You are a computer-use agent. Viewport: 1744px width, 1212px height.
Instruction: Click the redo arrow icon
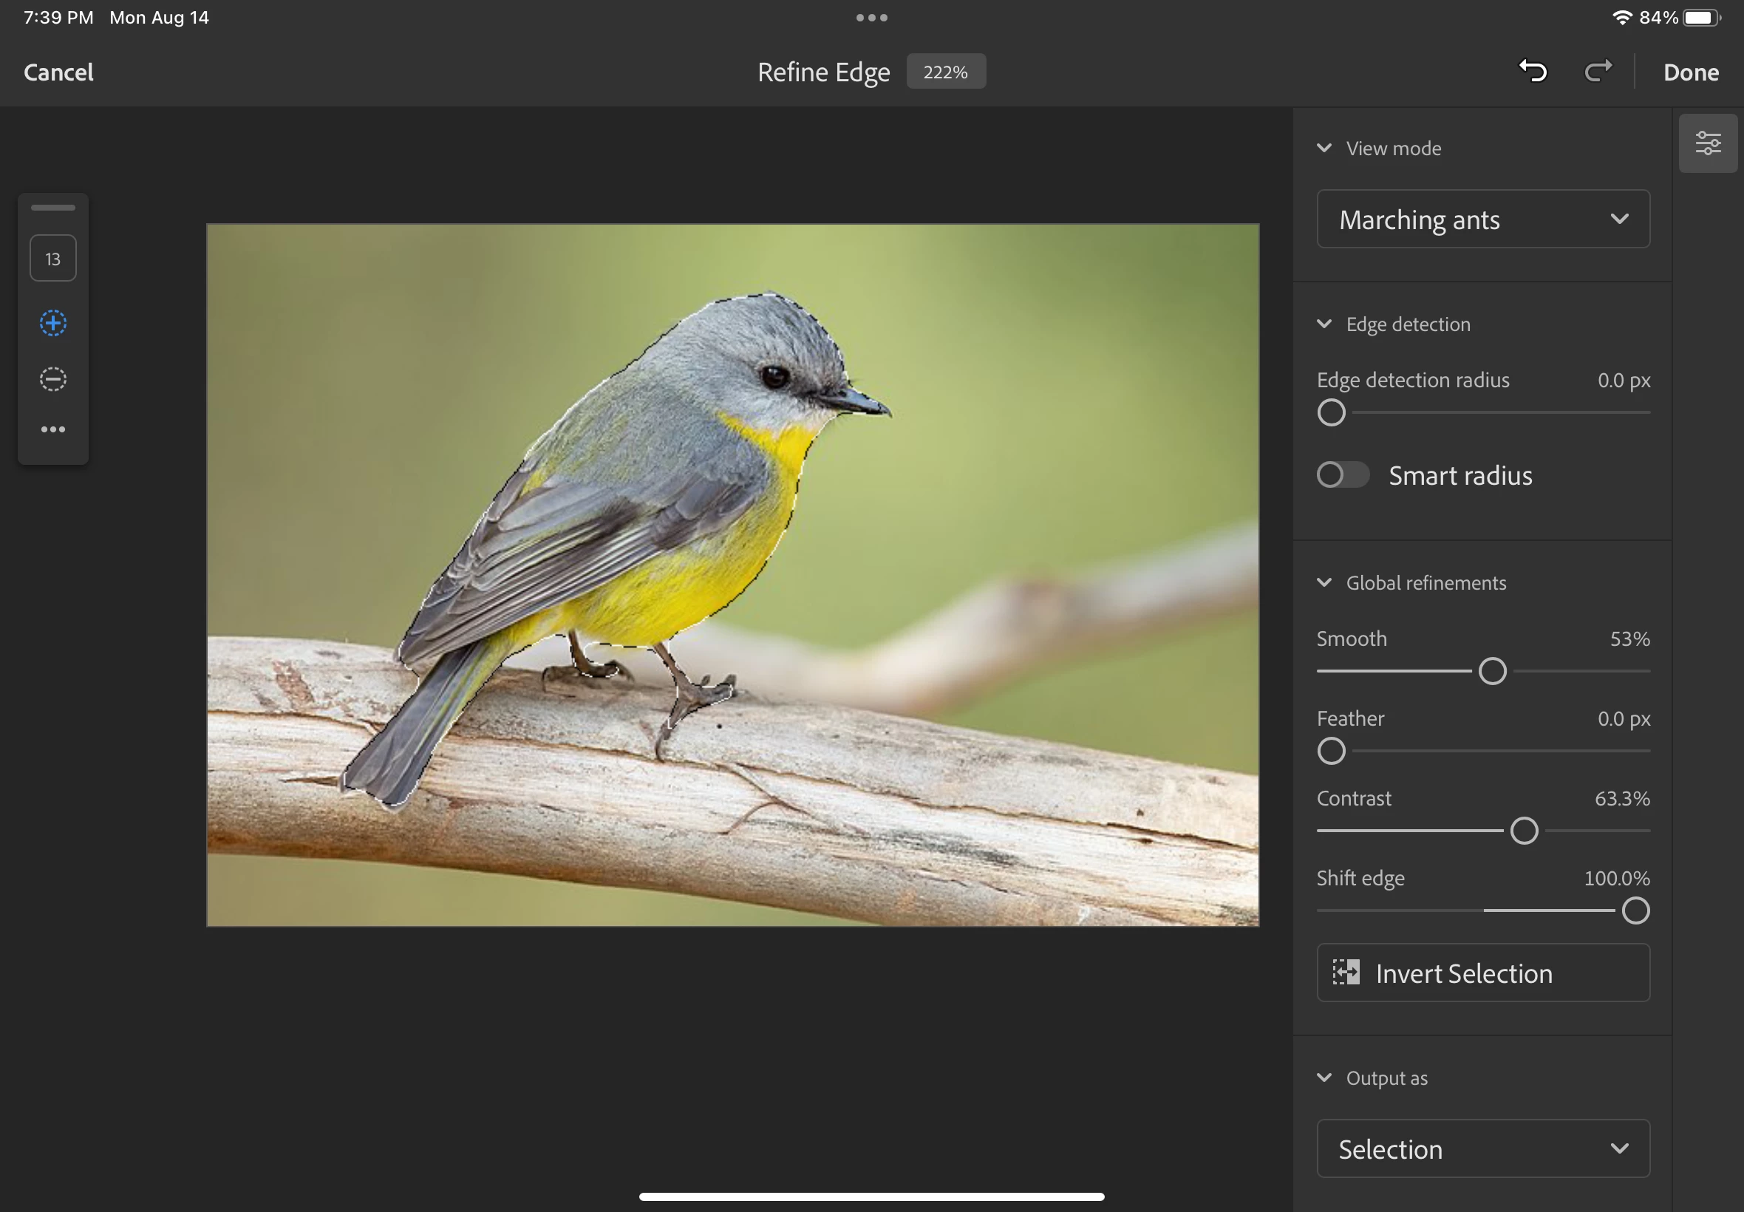(1598, 72)
